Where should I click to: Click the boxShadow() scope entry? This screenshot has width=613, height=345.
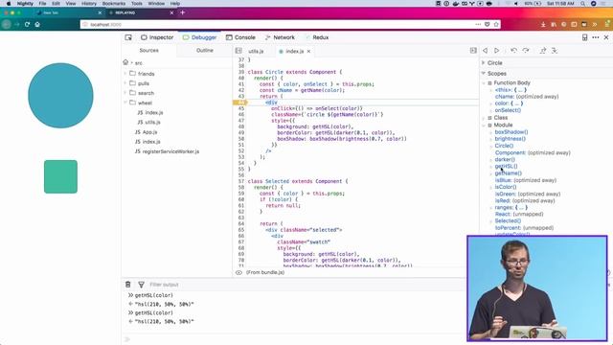click(x=511, y=132)
